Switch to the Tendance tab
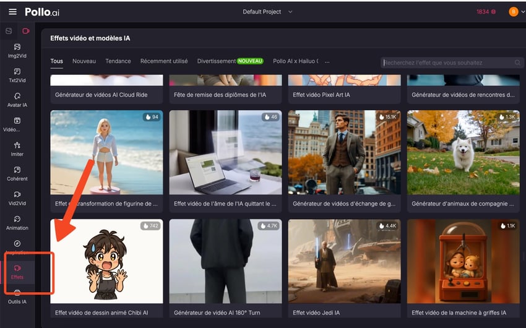This screenshot has width=526, height=328. [118, 61]
